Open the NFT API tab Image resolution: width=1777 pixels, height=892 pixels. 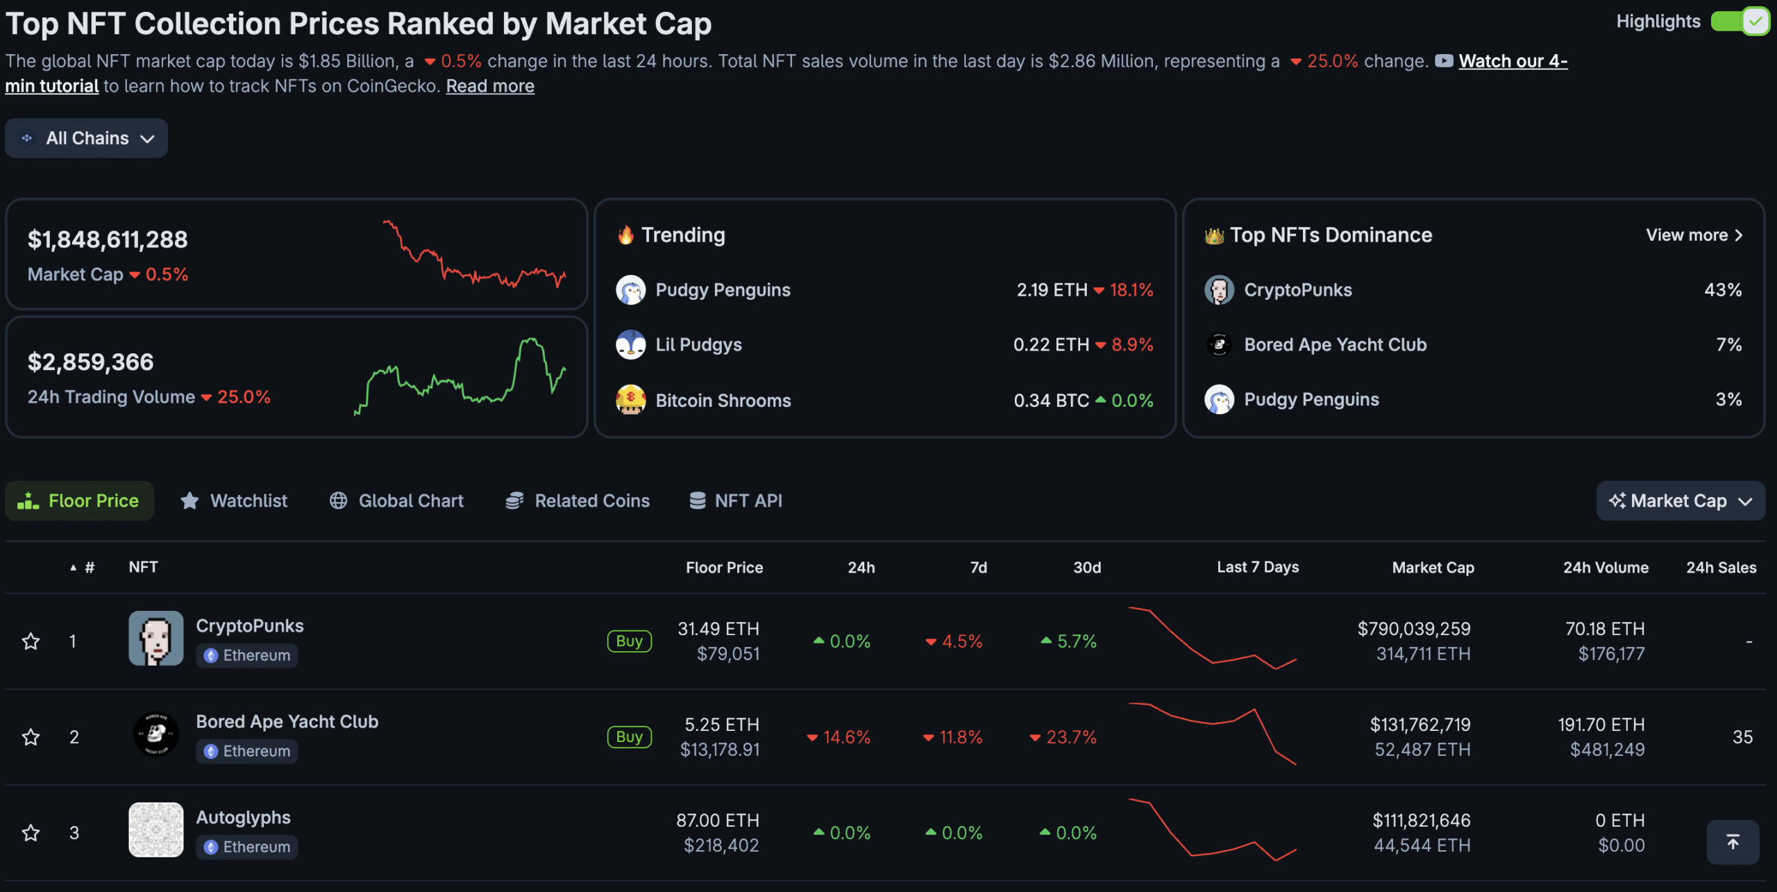[735, 500]
